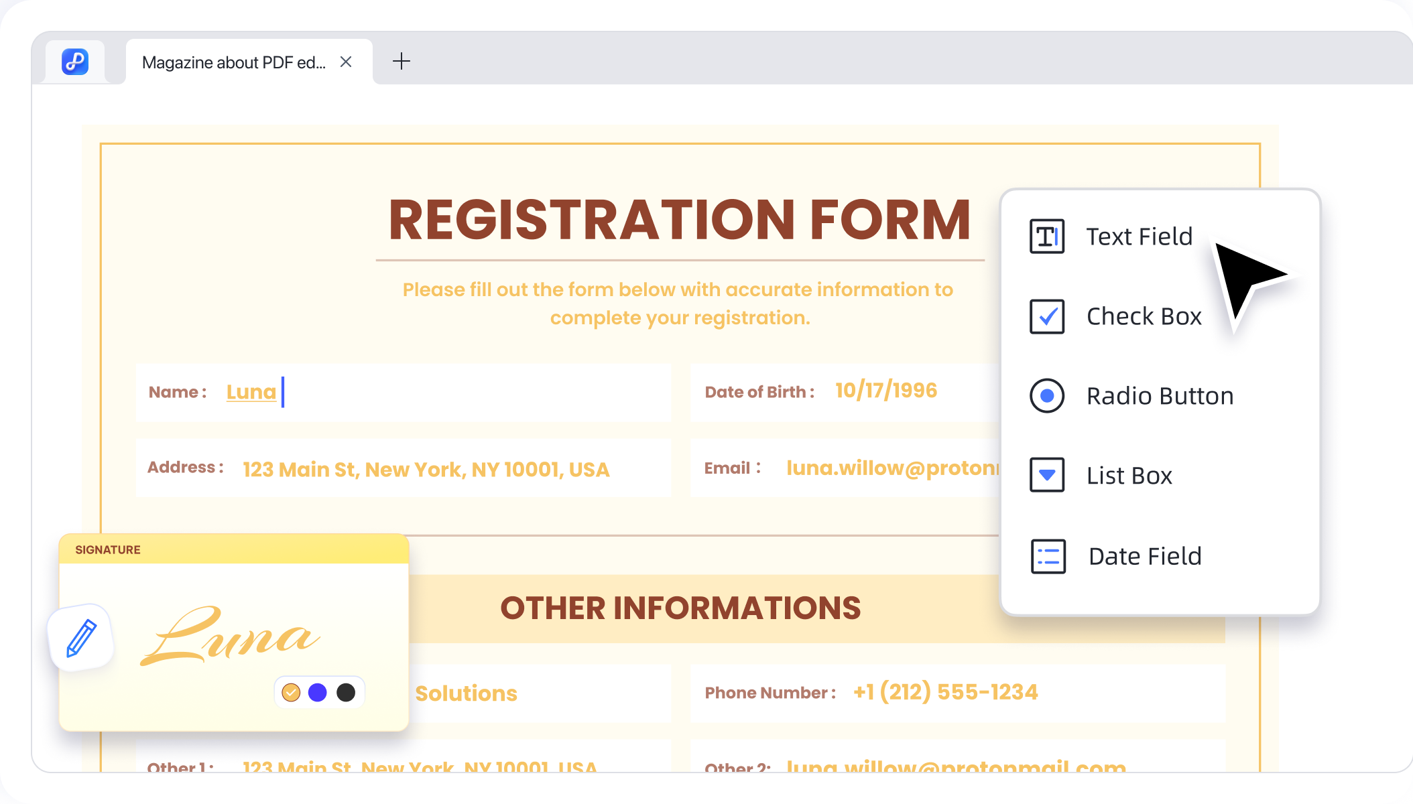Toggle the checked yellow signature color
This screenshot has width=1413, height=804.
(292, 692)
